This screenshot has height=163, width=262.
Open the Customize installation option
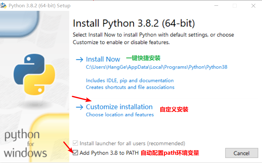119,107
